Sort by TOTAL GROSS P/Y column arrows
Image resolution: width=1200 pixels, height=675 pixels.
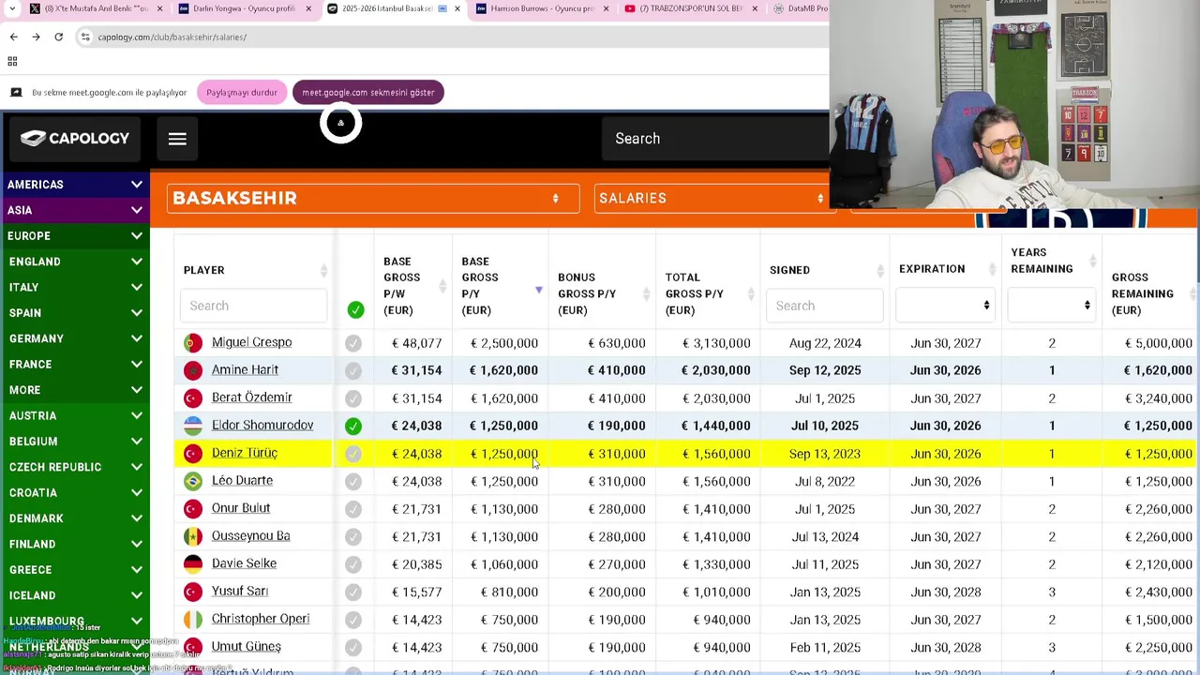(x=750, y=293)
